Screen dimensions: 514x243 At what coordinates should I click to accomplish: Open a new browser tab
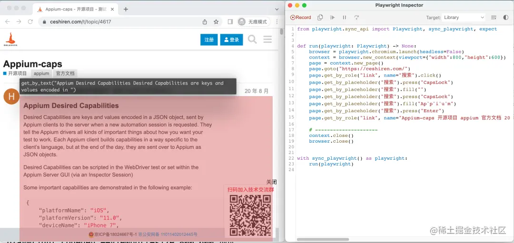[126, 9]
